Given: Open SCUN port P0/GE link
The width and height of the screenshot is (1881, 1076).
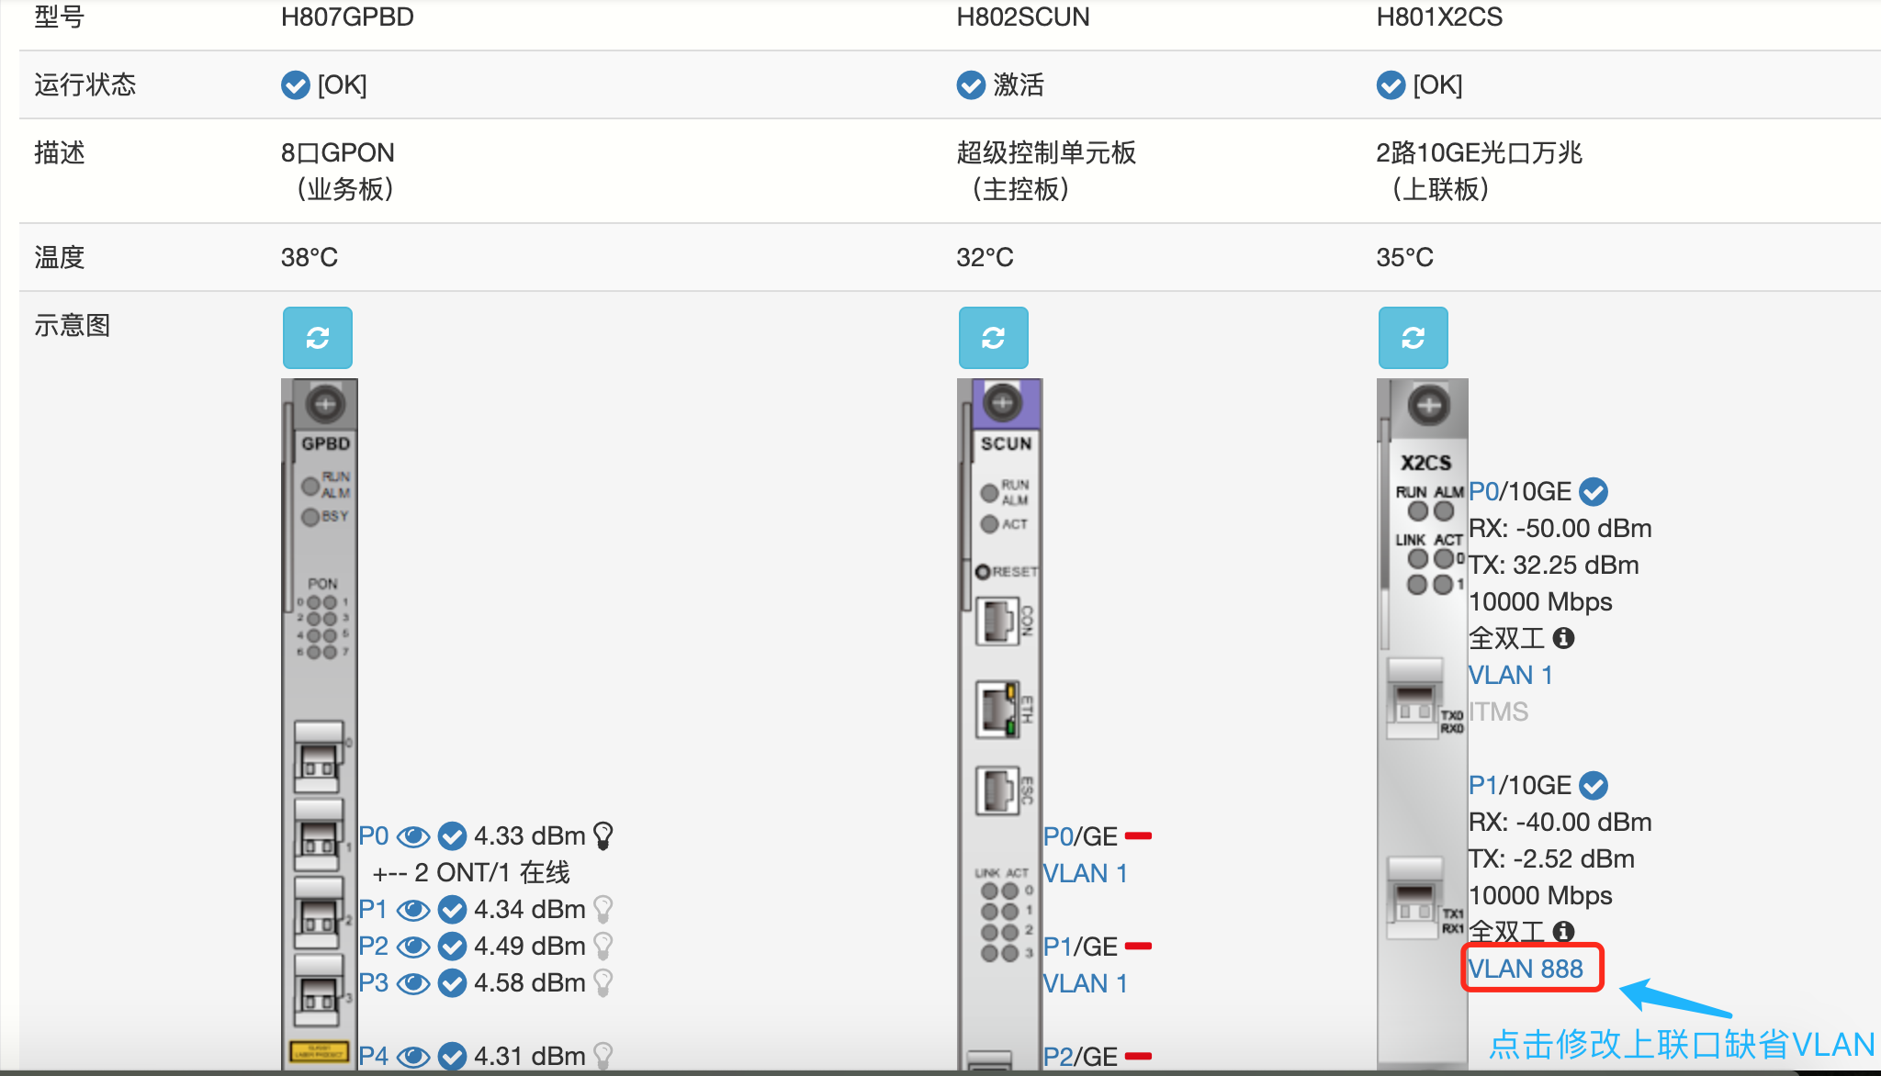Looking at the screenshot, I should (x=1058, y=836).
